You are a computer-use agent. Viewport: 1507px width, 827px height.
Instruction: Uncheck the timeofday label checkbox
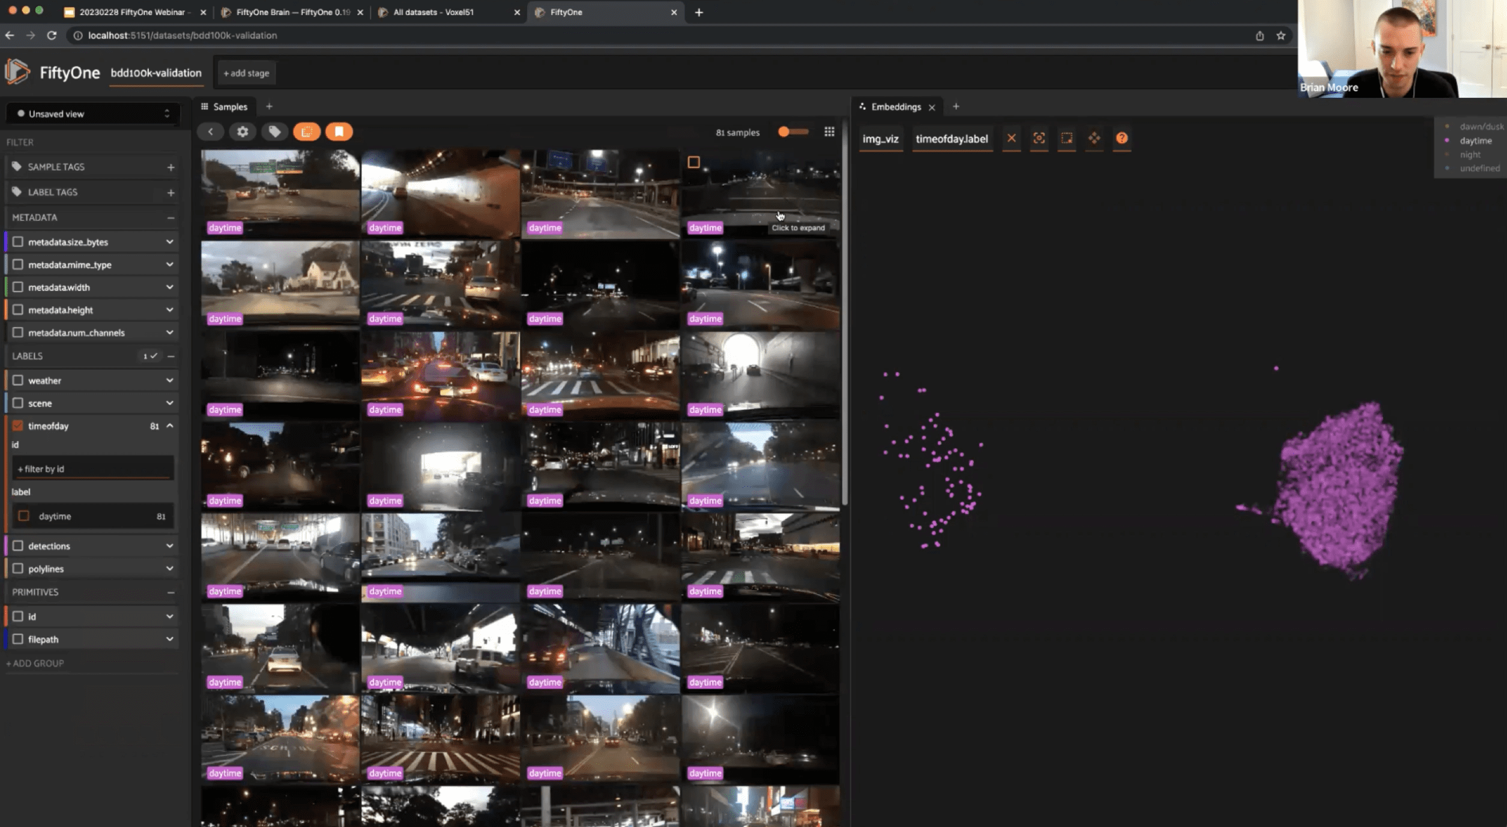pos(18,426)
